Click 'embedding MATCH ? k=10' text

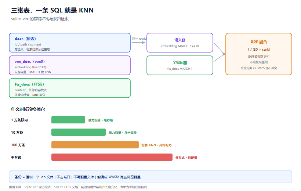(180, 46)
